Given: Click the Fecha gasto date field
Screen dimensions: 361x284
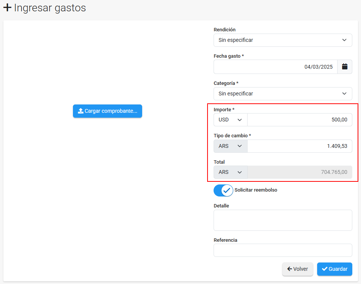Looking at the screenshot, I should click(275, 67).
